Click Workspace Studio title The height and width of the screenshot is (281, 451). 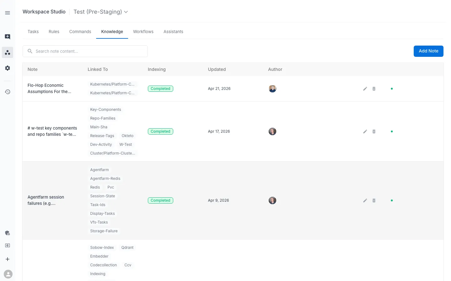[x=44, y=12]
